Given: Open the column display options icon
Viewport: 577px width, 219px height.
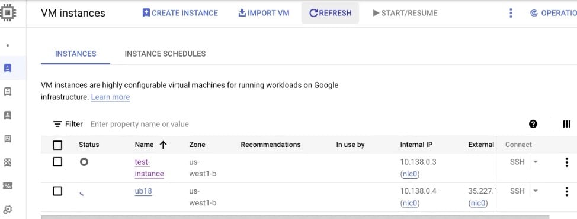Looking at the screenshot, I should 567,124.
